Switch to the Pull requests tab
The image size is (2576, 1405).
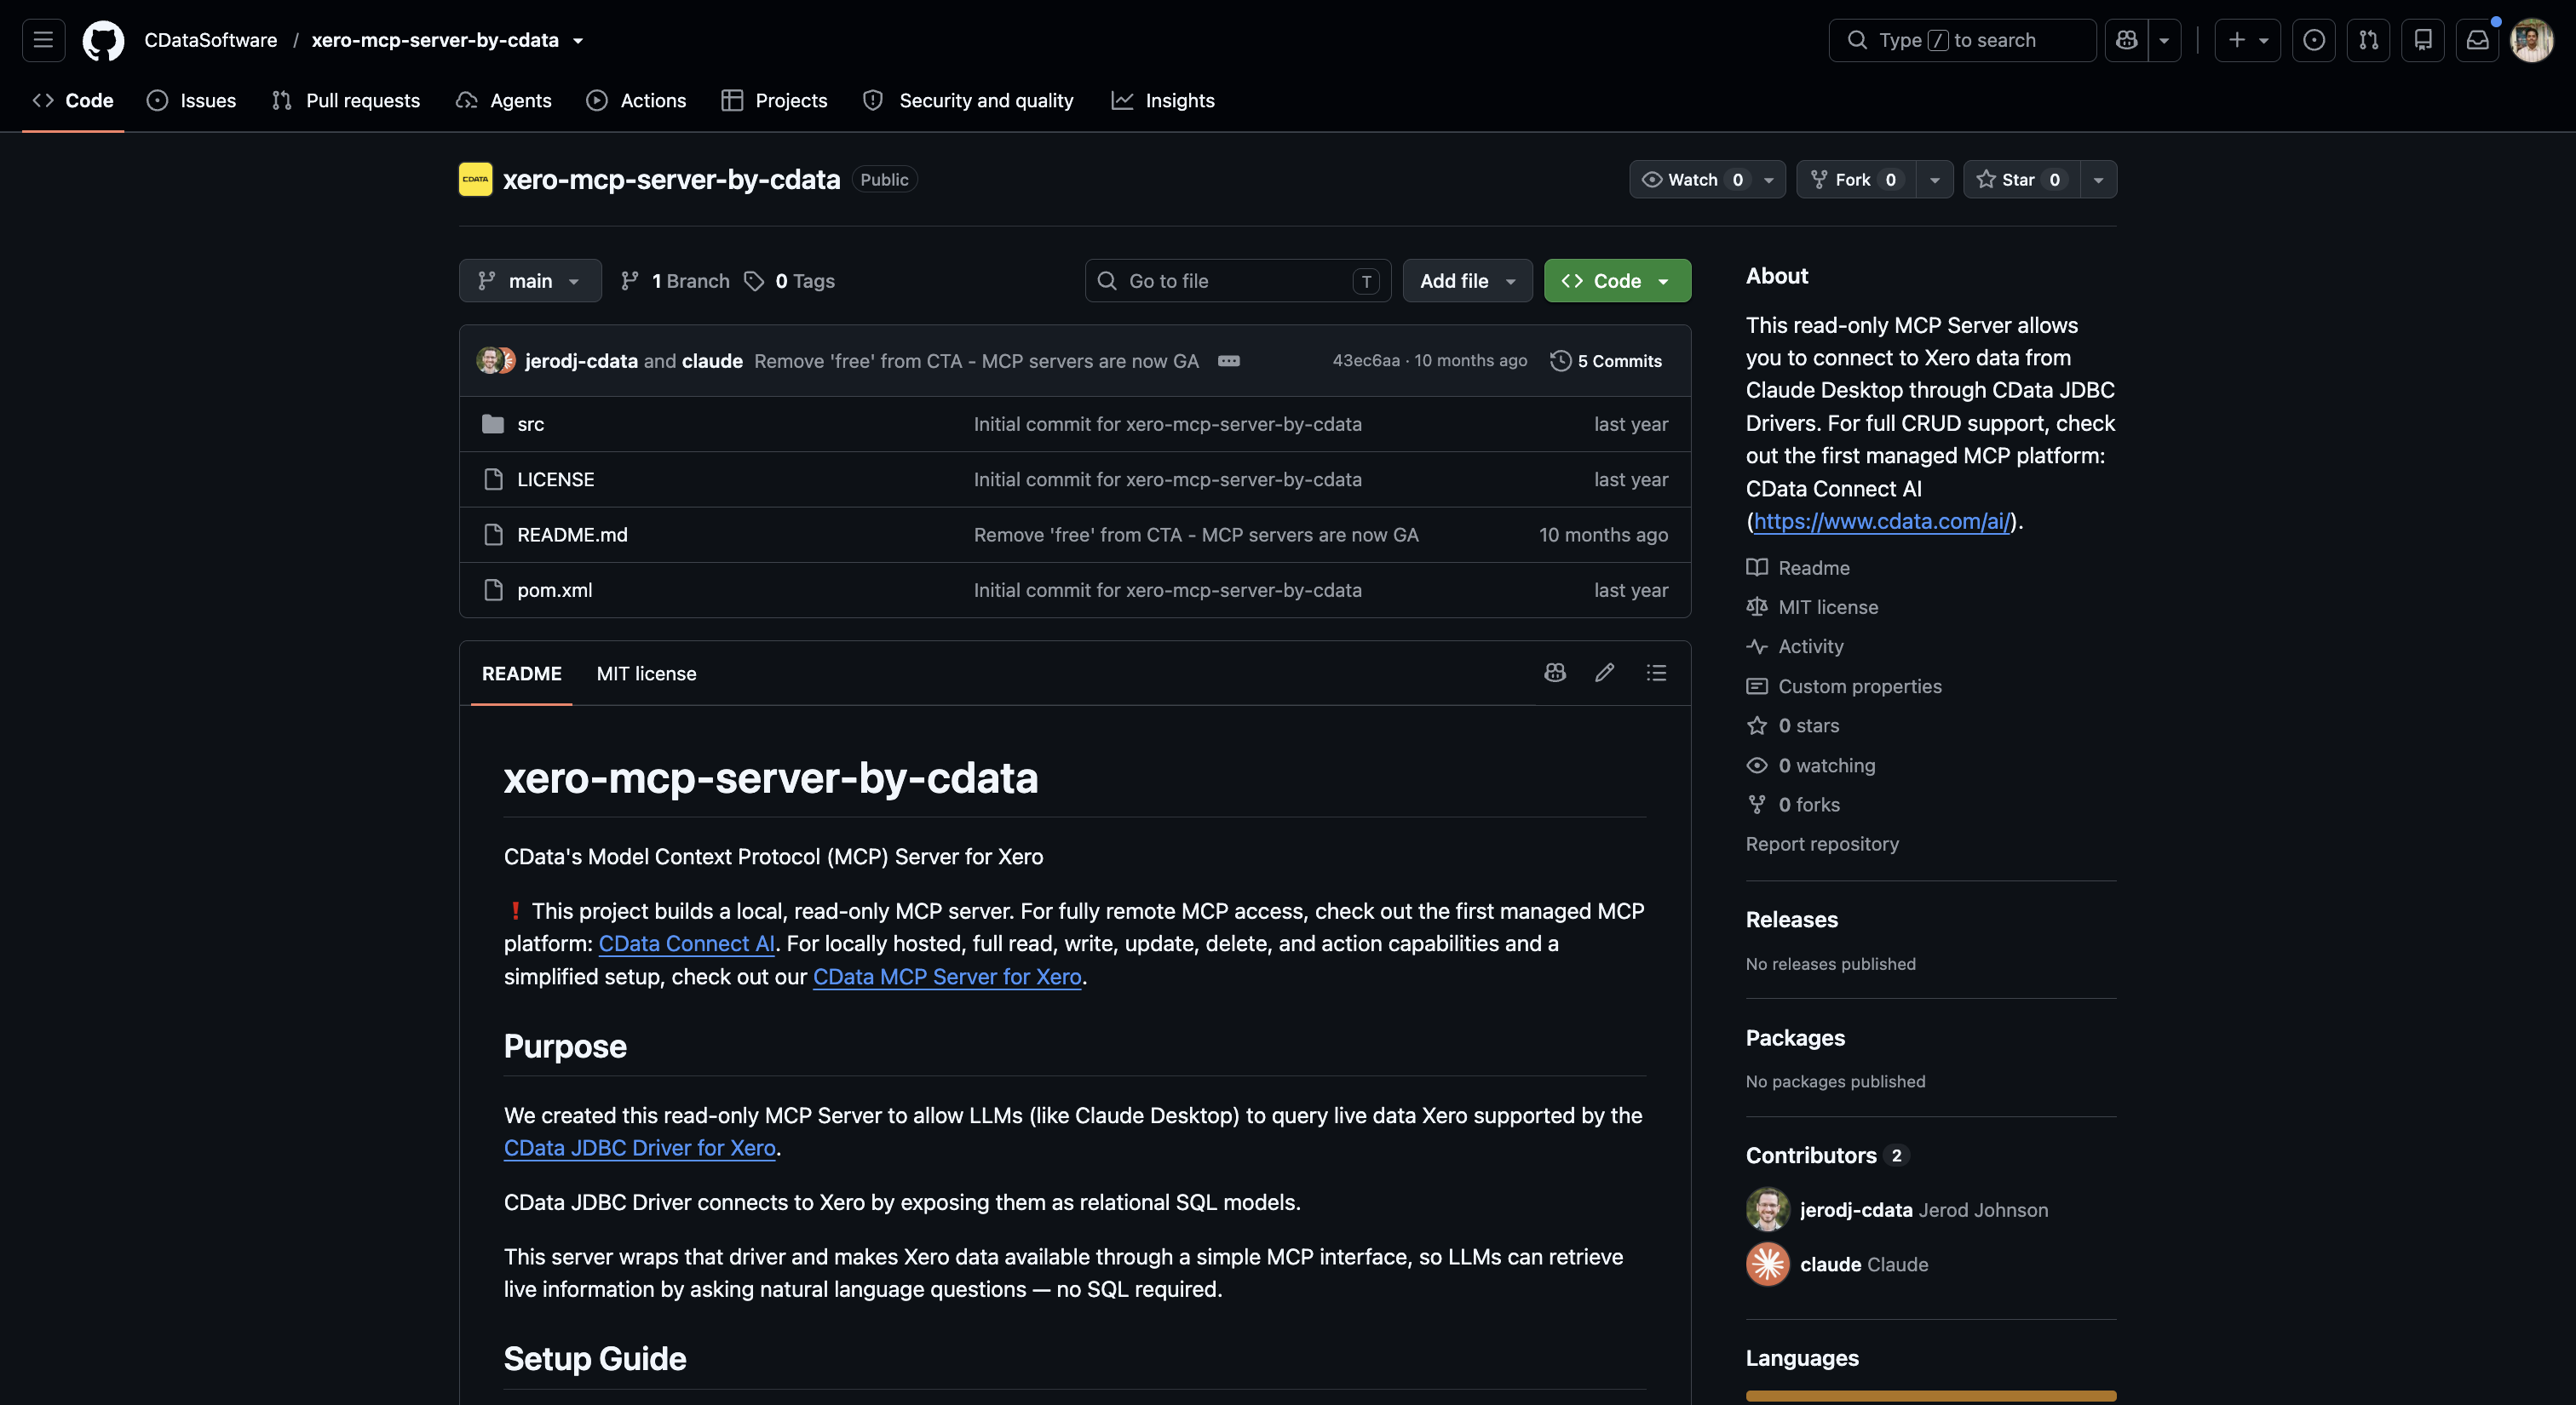point(346,100)
